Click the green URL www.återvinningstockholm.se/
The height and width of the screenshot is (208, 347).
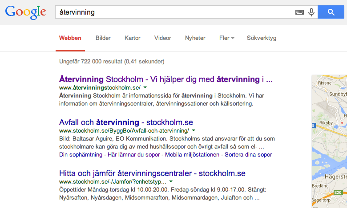100,87
